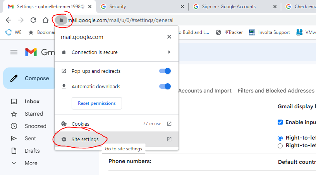This screenshot has height=175, width=316.
Task: Close the site info popup
Action: pyautogui.click(x=169, y=37)
